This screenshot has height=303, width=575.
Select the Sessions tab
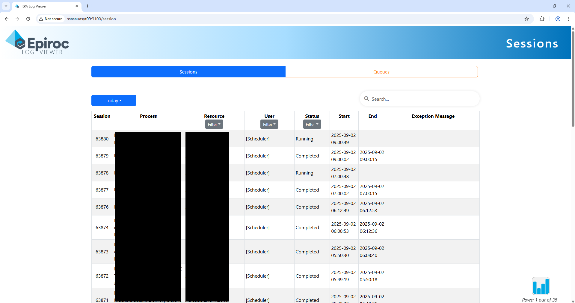click(188, 72)
